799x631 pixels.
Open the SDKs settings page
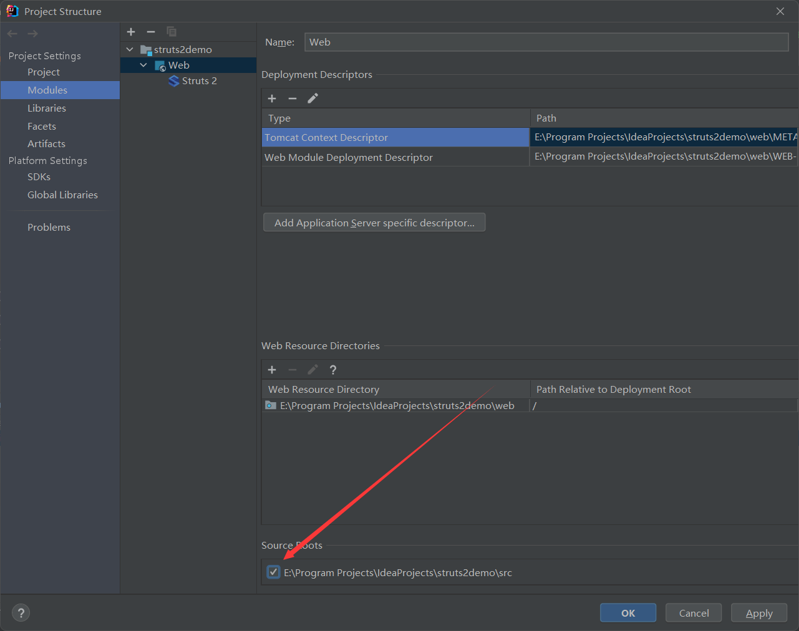click(39, 177)
